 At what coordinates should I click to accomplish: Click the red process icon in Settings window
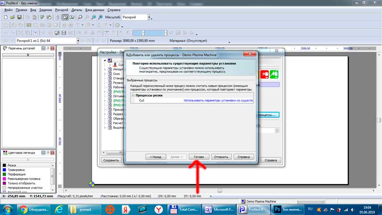pyautogui.click(x=265, y=75)
